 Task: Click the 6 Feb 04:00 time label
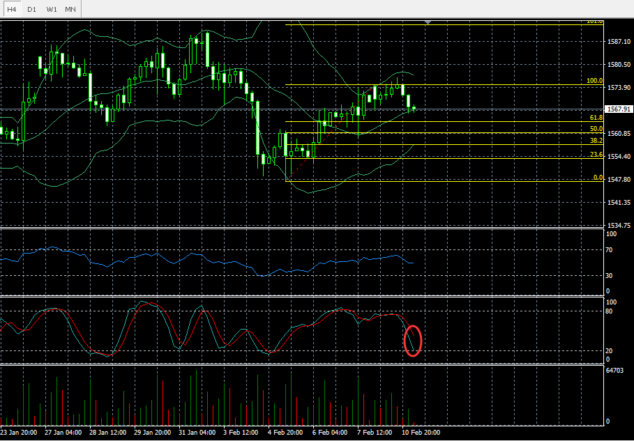(330, 433)
